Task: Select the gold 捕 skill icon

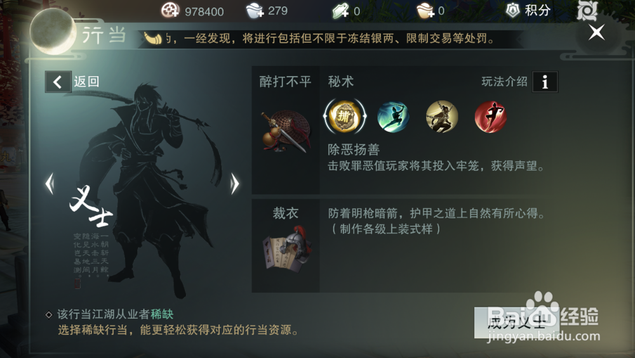Action: pyautogui.click(x=345, y=117)
